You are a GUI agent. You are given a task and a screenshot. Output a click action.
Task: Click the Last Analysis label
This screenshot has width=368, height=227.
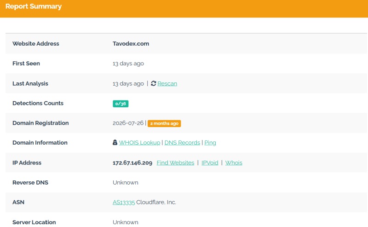click(30, 84)
